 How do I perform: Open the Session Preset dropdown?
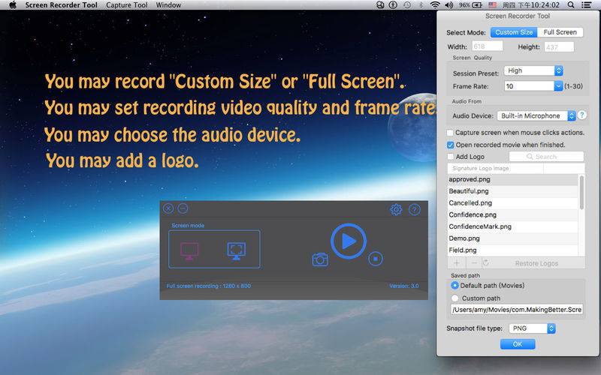pyautogui.click(x=533, y=70)
